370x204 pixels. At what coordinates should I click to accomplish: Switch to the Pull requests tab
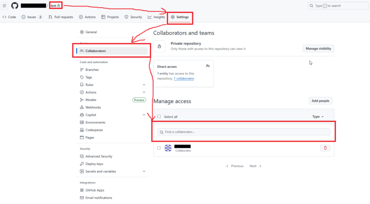[x=61, y=17]
